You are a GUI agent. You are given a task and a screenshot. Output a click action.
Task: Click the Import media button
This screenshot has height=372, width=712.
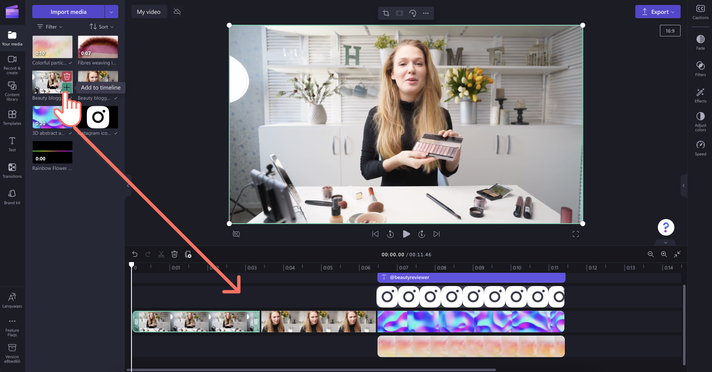coord(68,12)
